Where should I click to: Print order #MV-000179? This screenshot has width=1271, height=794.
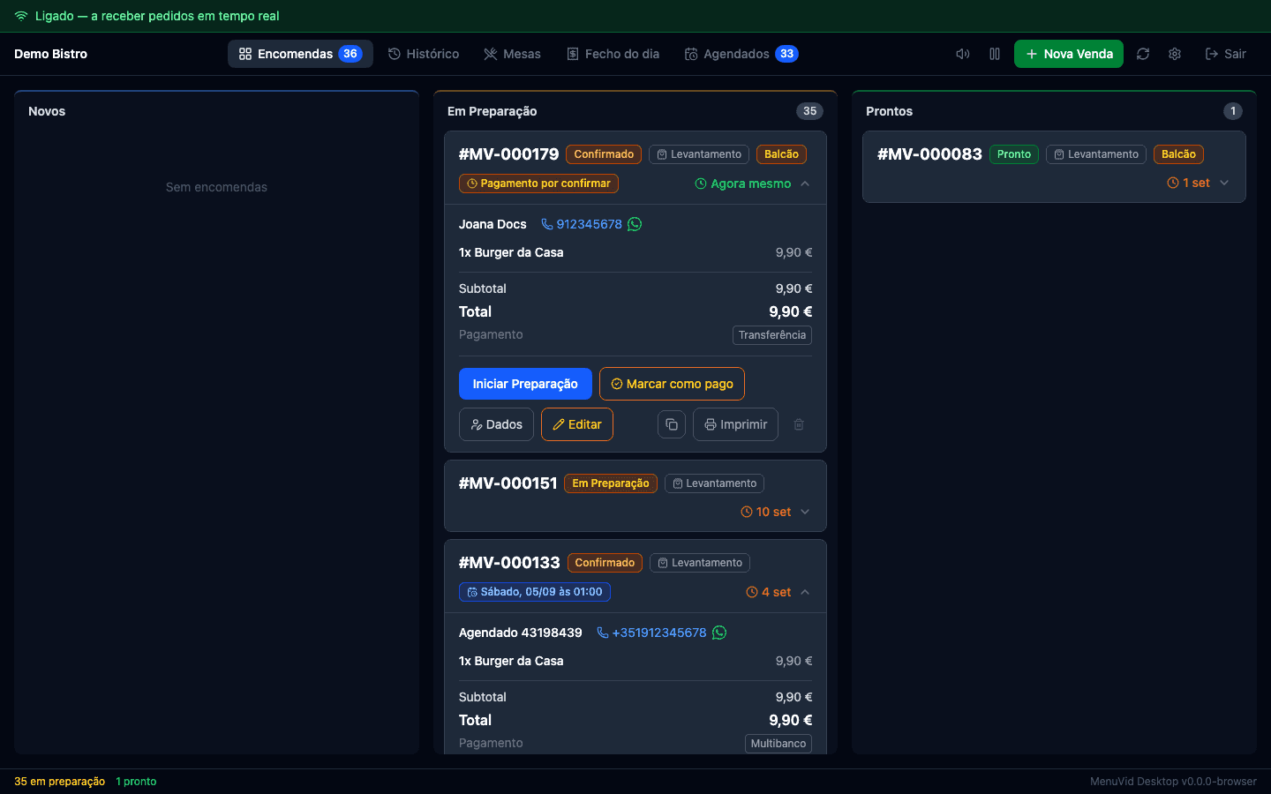click(735, 424)
